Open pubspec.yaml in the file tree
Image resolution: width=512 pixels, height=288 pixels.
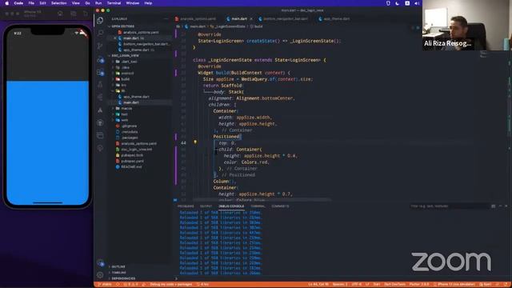pos(132,161)
